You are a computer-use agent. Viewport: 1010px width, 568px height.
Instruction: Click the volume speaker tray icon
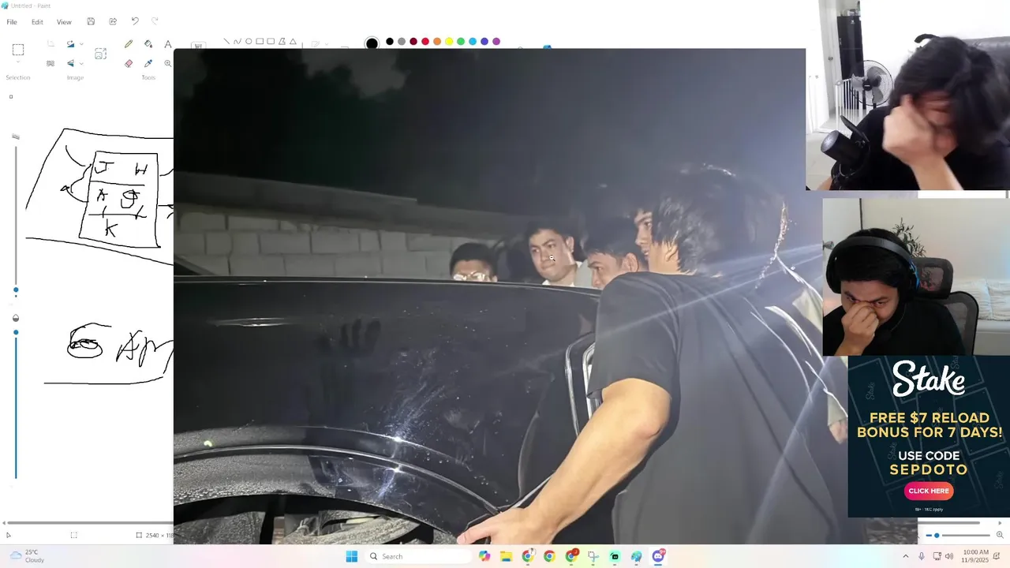950,556
